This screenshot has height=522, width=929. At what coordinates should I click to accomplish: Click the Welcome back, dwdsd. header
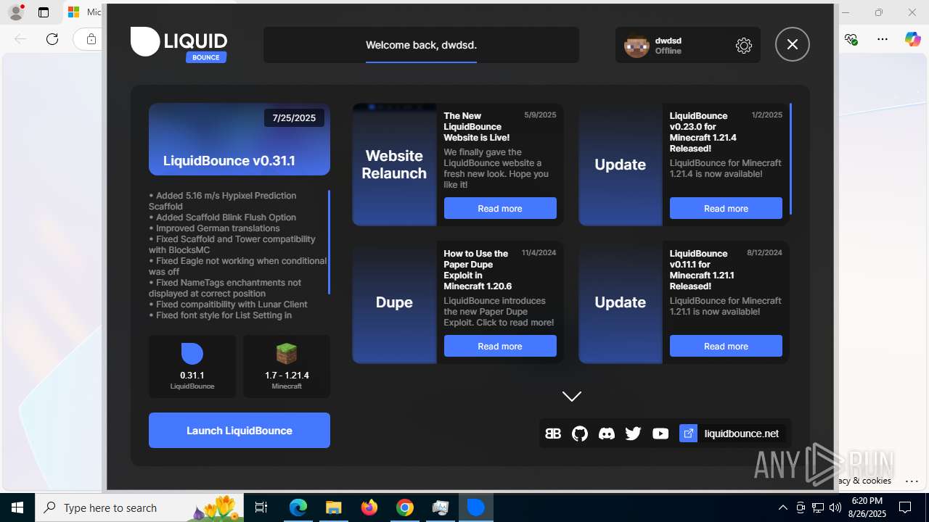421,45
